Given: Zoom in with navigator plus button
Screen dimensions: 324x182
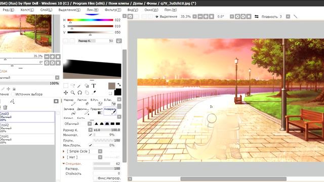Looking at the screenshot, I should pyautogui.click(x=53, y=57).
